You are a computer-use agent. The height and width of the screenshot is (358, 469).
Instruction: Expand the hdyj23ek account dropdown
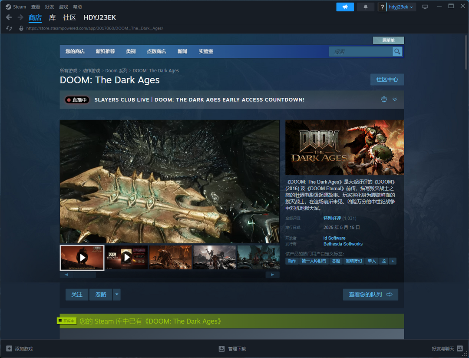point(401,7)
